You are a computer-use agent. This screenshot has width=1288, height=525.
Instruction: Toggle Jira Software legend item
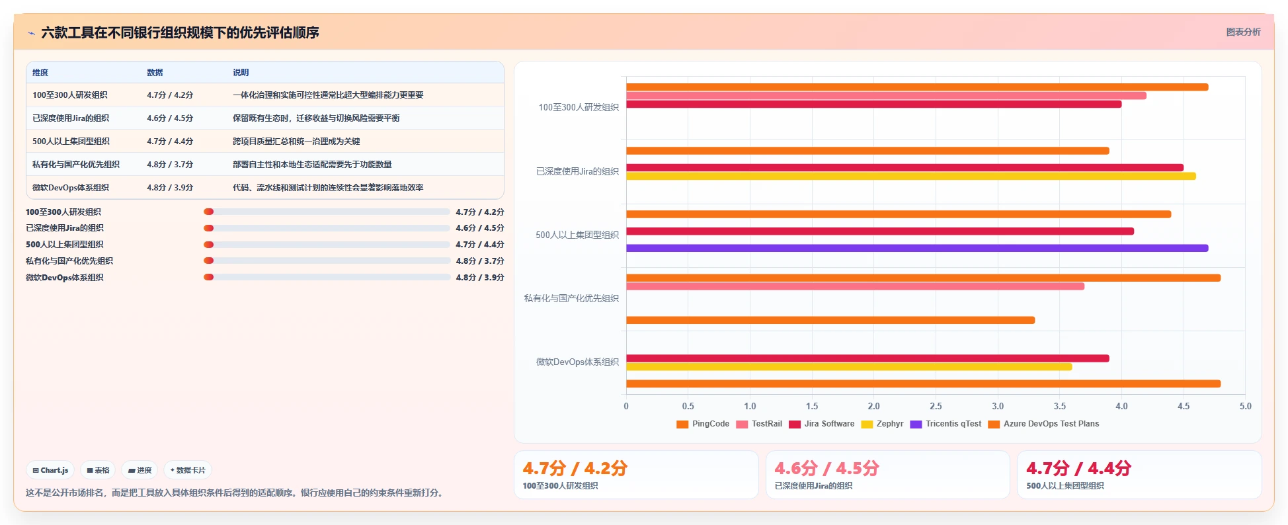pyautogui.click(x=822, y=424)
